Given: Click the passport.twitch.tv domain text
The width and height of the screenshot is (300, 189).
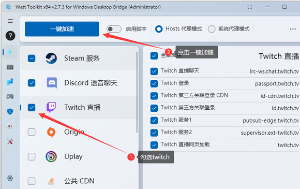Looking at the screenshot, I should click(277, 84).
